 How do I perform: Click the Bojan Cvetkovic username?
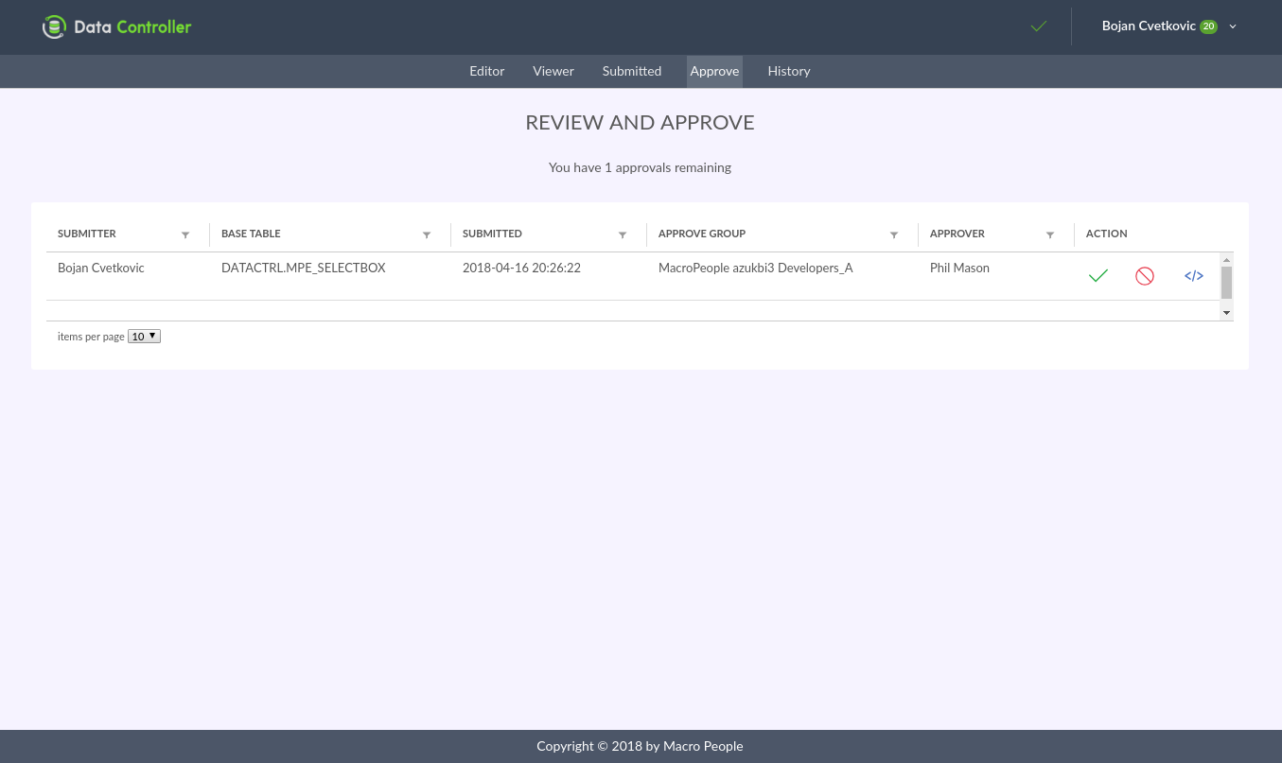click(1149, 26)
